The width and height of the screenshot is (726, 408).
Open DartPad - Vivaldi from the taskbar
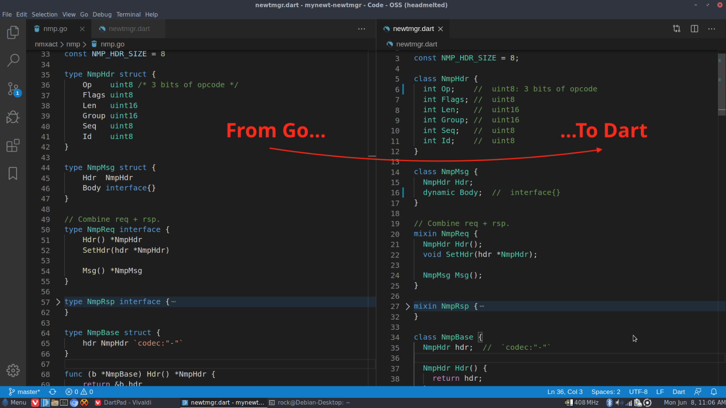tap(123, 402)
